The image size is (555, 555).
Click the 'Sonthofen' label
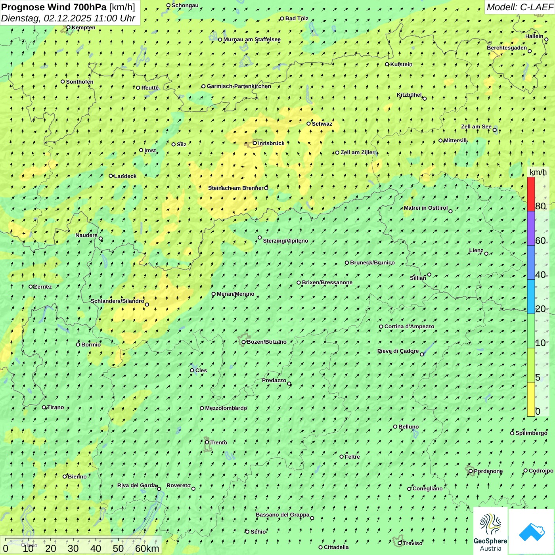point(80,82)
